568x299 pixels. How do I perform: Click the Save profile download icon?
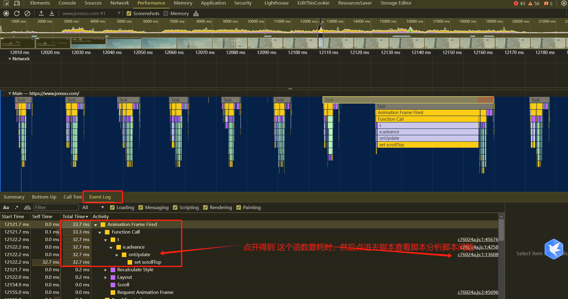click(x=52, y=13)
